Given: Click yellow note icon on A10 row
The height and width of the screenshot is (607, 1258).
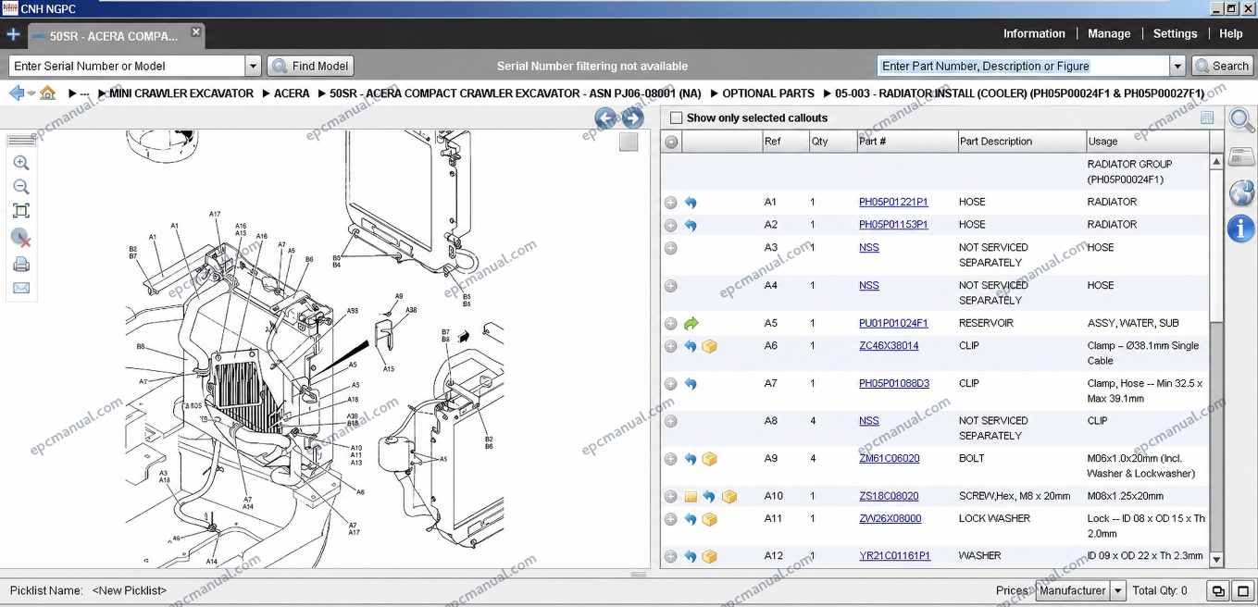Looking at the screenshot, I should (691, 497).
